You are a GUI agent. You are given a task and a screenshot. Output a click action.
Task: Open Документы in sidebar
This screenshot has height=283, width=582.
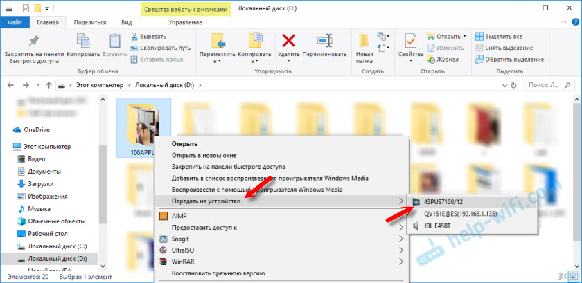pos(39,172)
